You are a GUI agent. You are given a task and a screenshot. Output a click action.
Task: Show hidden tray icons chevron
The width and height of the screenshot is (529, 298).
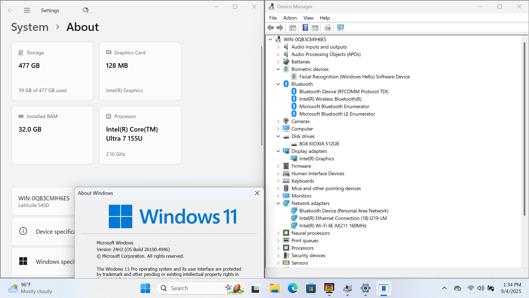(444, 288)
